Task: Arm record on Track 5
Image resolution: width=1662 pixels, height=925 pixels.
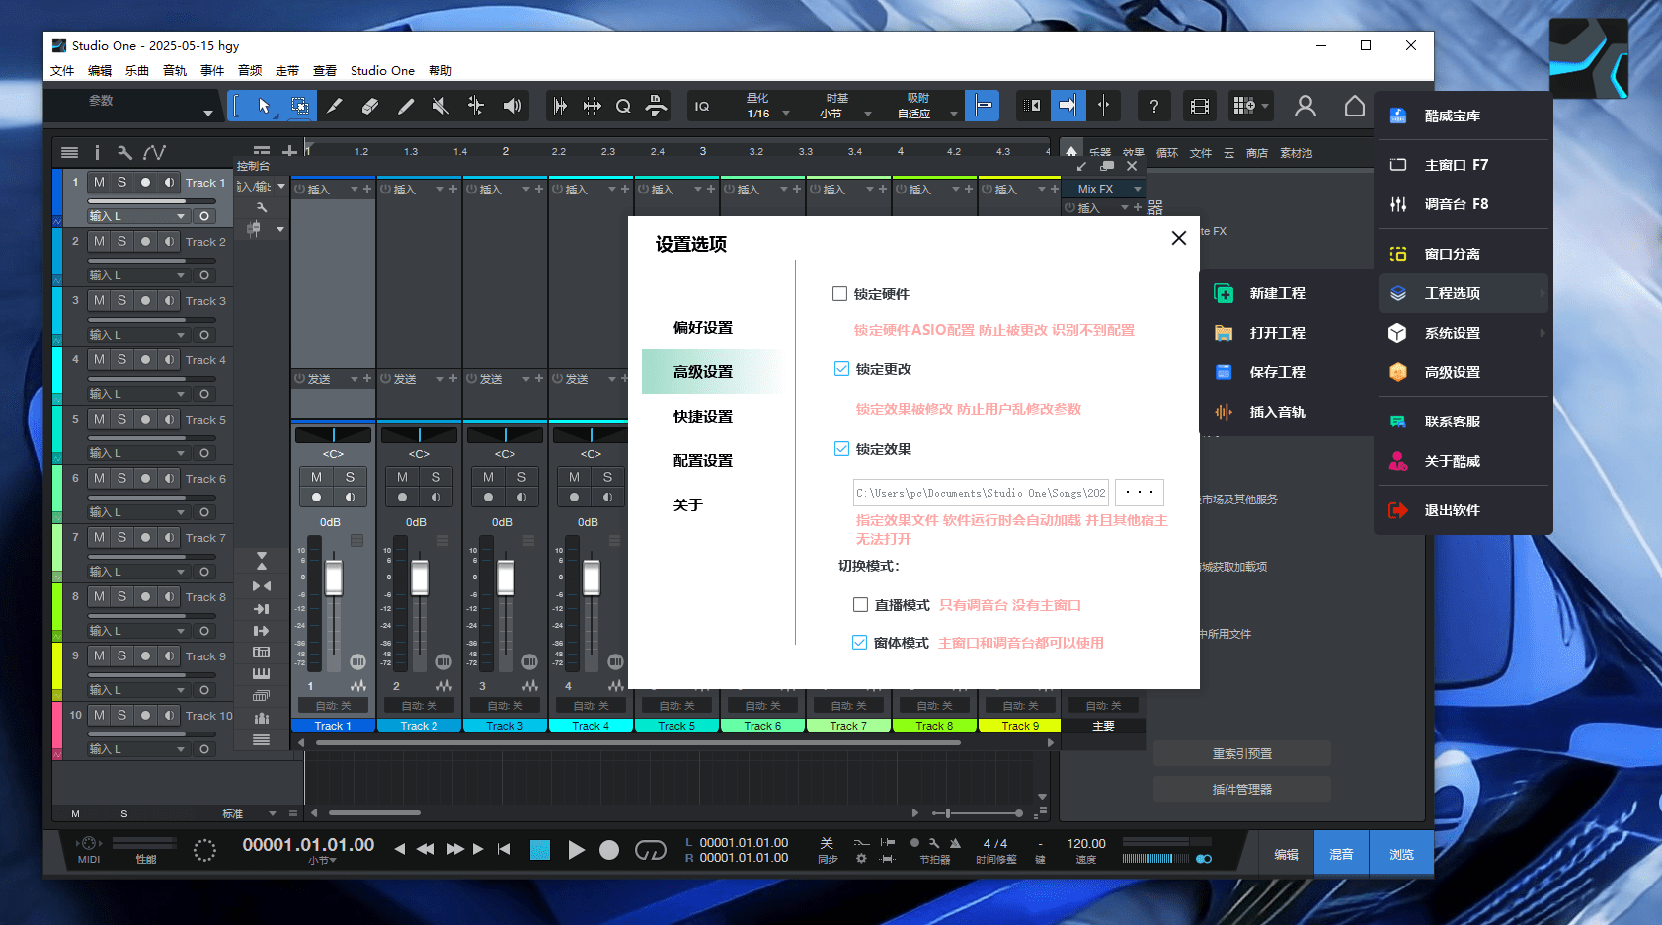Action: pyautogui.click(x=145, y=419)
